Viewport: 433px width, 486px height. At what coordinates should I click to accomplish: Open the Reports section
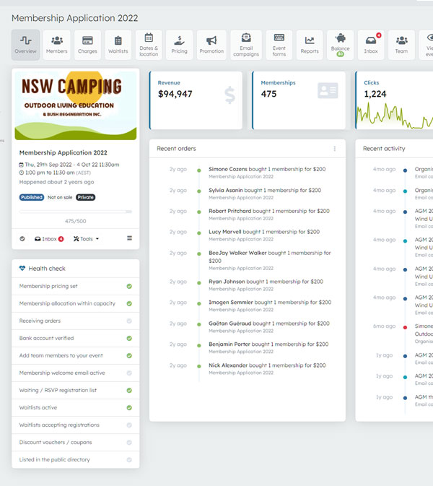[x=310, y=45]
